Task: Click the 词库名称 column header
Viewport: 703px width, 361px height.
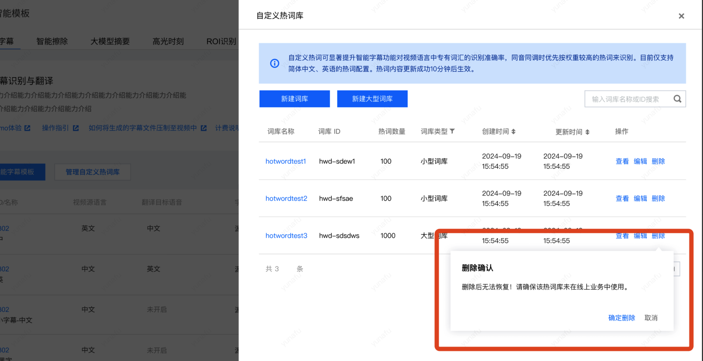Action: tap(281, 131)
